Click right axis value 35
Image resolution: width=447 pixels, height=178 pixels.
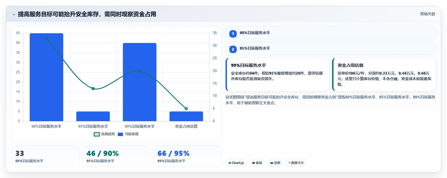click(x=215, y=33)
